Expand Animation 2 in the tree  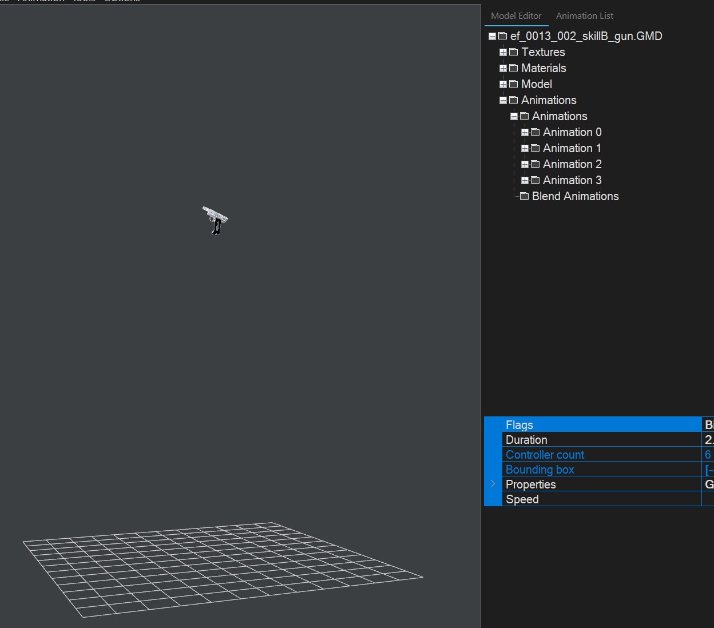[525, 164]
